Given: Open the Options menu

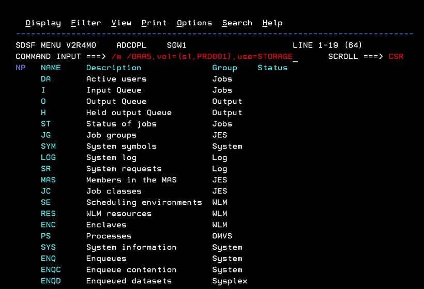Looking at the screenshot, I should (x=194, y=23).
